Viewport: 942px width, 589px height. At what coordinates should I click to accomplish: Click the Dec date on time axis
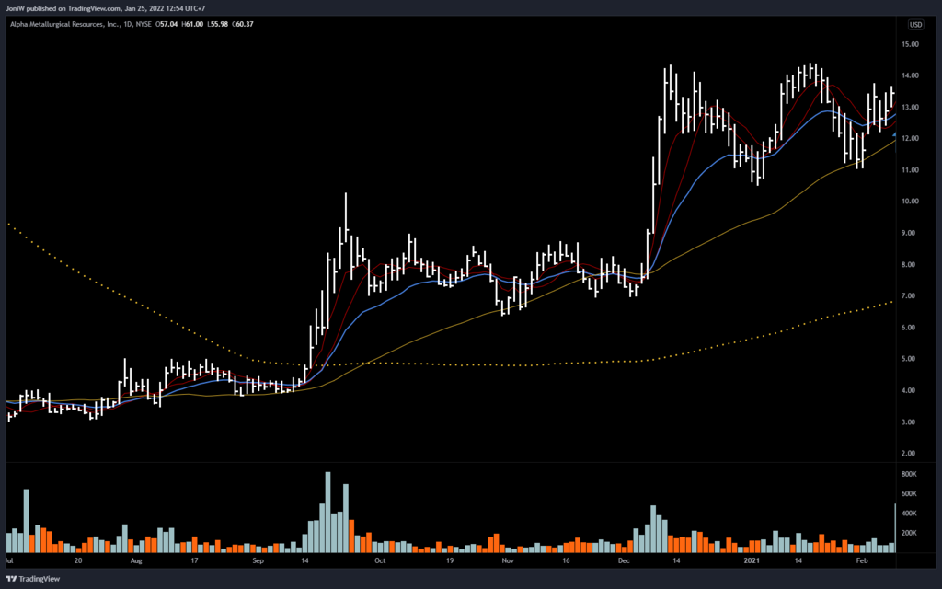pyautogui.click(x=624, y=560)
